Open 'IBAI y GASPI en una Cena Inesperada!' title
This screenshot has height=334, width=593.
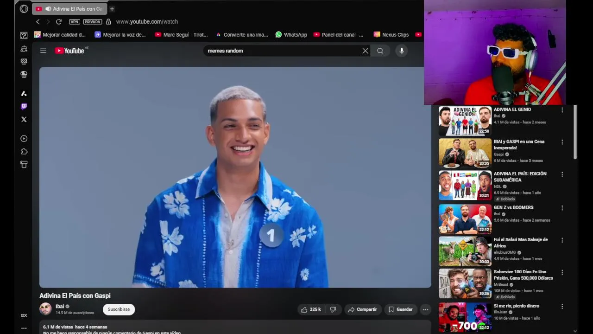click(x=519, y=145)
